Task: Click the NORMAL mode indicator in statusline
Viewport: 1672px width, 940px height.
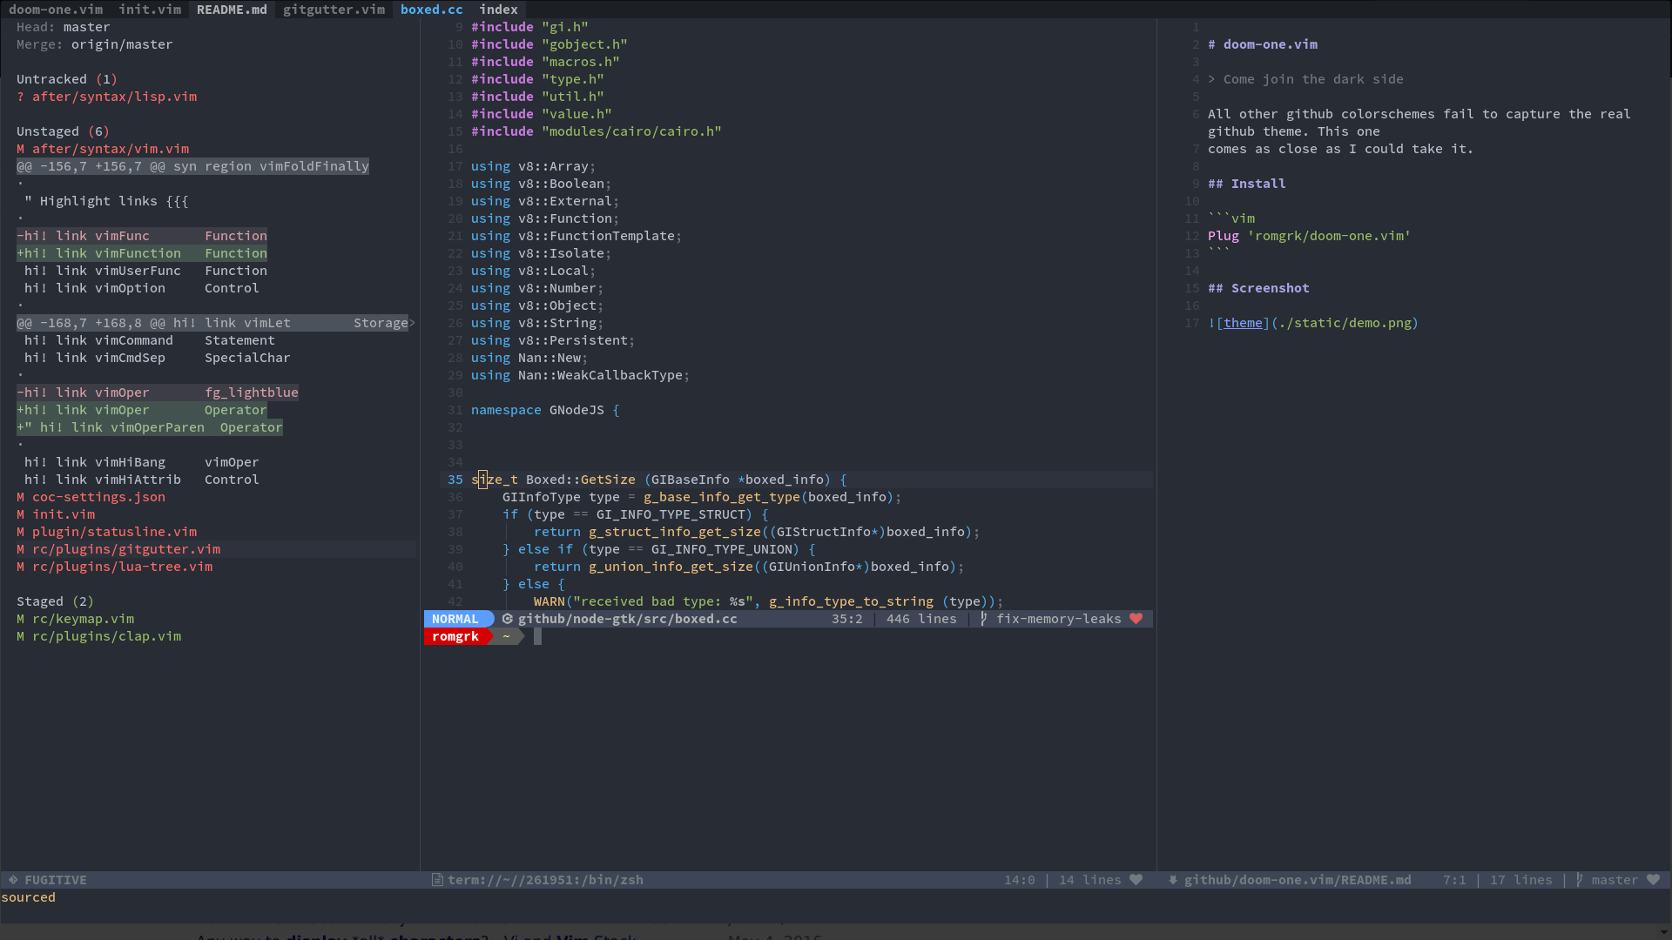Action: 455,619
